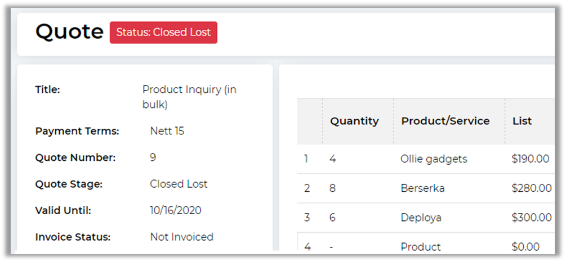
Task: Select the Closed Lost quote stage value
Action: click(x=179, y=184)
